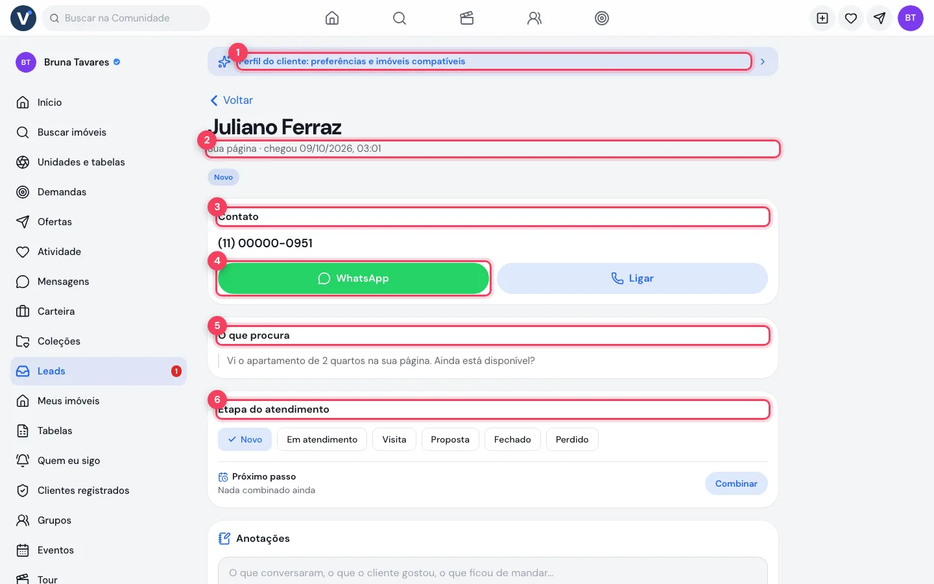The image size is (934, 584).
Task: Expand the client profile banner chevron
Action: point(763,62)
